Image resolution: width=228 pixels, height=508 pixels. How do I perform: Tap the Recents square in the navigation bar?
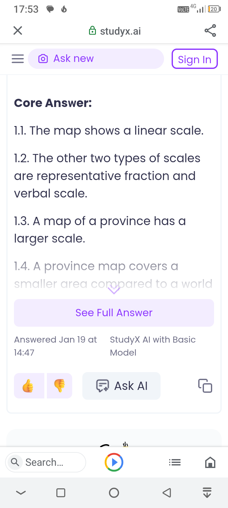(61, 493)
